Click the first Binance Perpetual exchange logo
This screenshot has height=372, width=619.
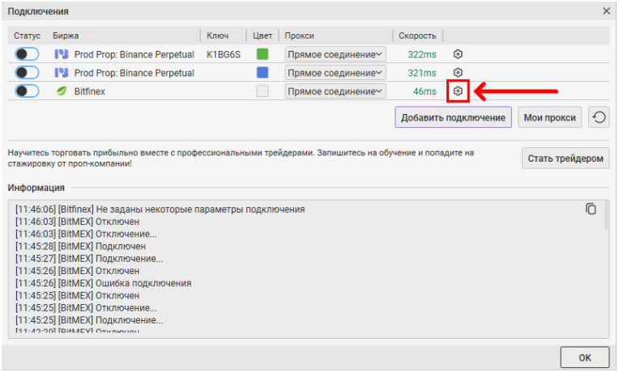tap(61, 54)
